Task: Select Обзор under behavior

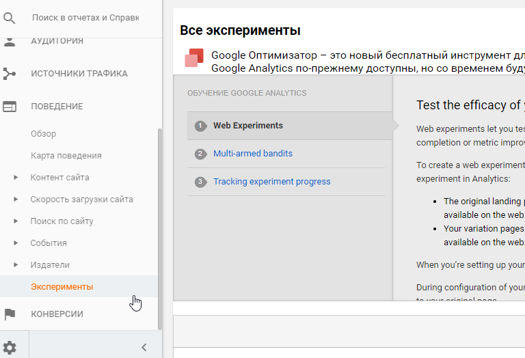Action: [x=44, y=134]
